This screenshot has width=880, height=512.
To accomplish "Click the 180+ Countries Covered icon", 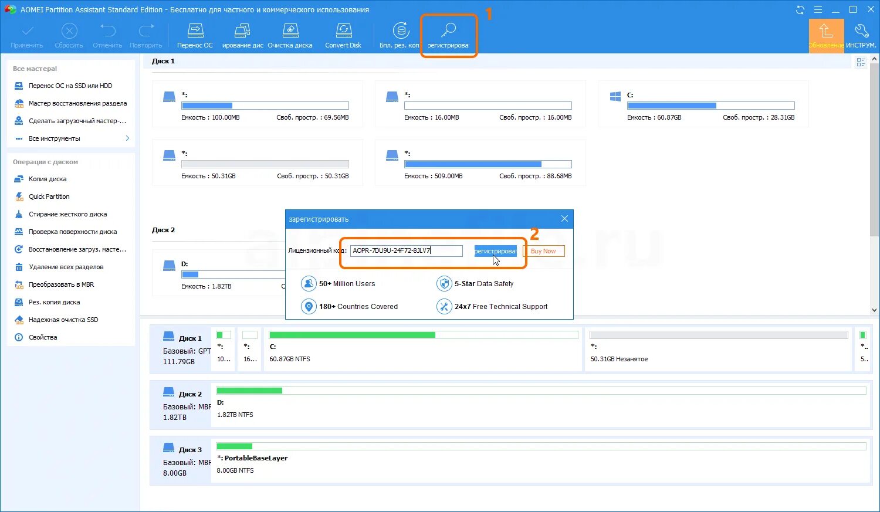I will pyautogui.click(x=309, y=307).
